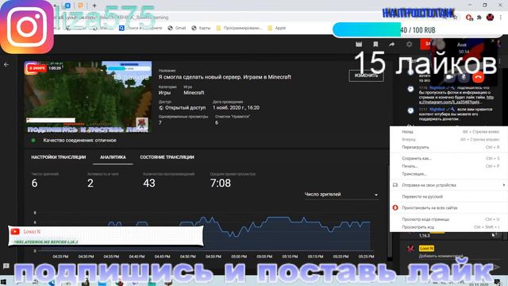Choose Перевести на русский in context menu
This screenshot has width=508, height=286.
point(448,196)
